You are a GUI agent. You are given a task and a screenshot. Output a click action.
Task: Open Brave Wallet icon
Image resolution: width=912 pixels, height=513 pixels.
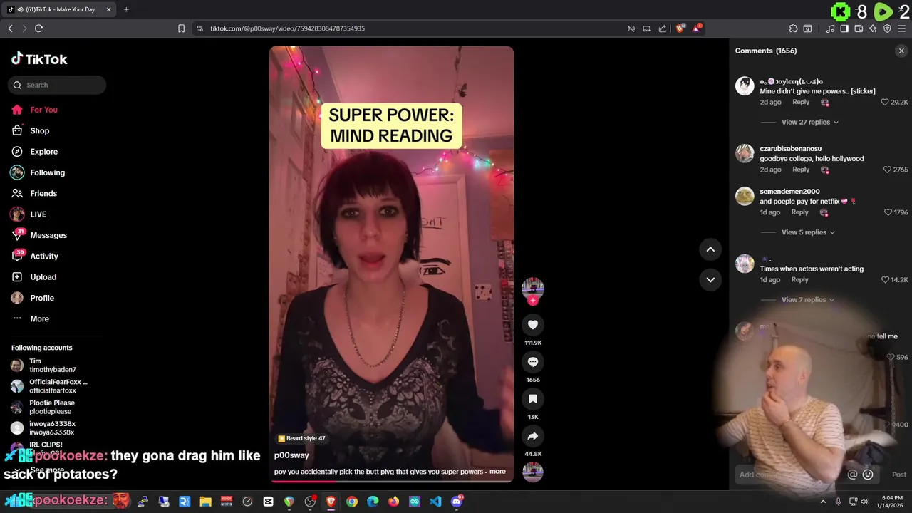(x=859, y=28)
